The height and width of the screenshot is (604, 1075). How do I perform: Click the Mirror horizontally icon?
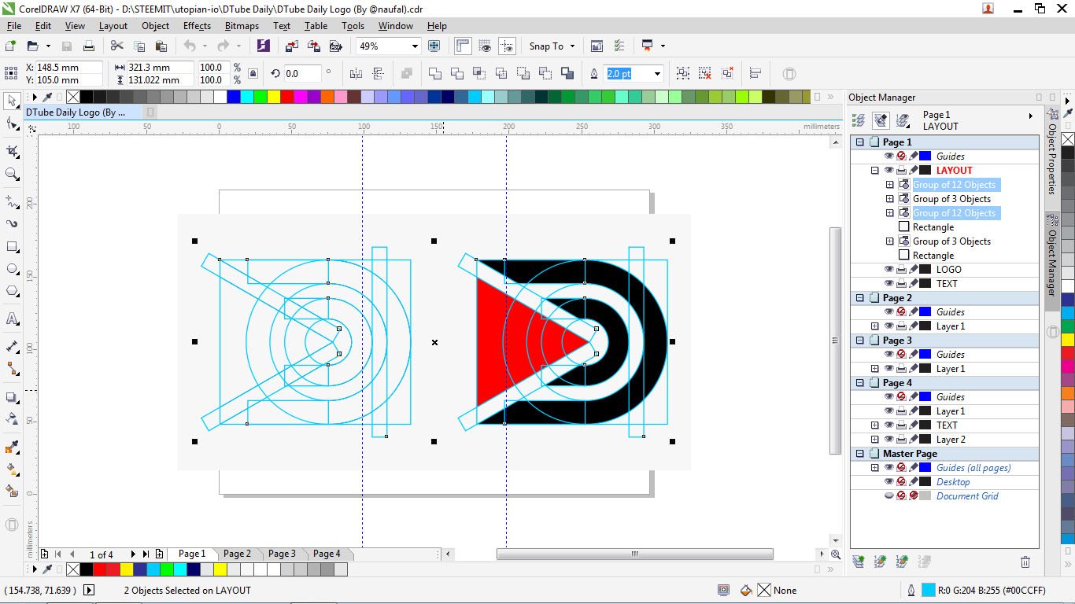point(356,73)
